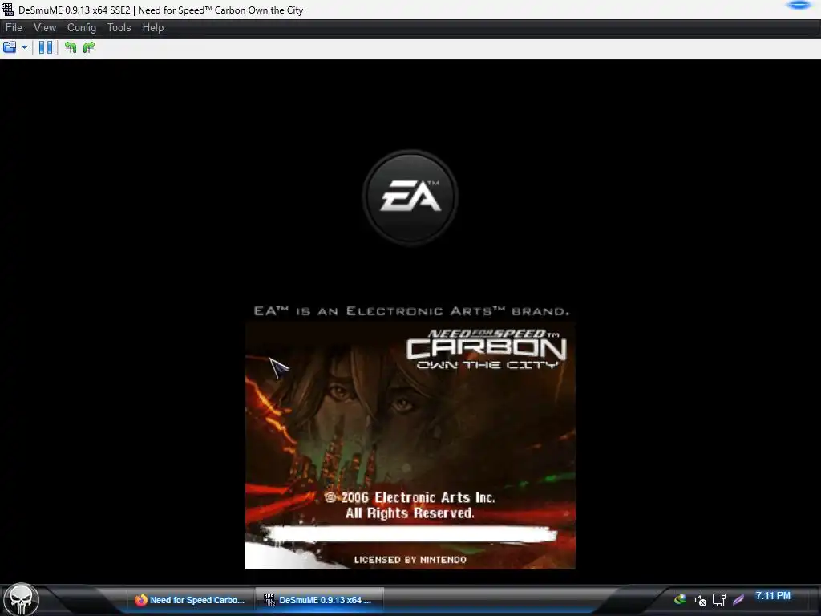Click the DeSmuME icon in the title bar
The image size is (821, 616).
coord(8,10)
